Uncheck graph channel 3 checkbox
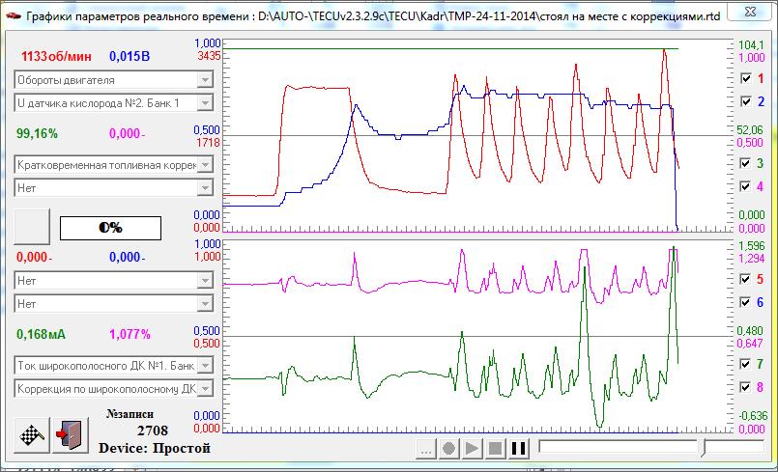This screenshot has height=472, width=778. click(745, 164)
